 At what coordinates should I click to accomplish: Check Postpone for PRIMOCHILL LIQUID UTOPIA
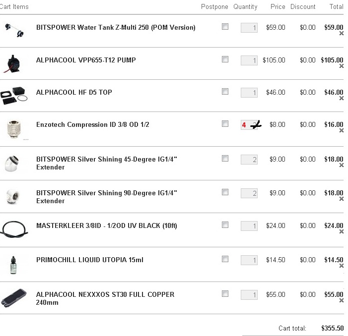(x=225, y=259)
